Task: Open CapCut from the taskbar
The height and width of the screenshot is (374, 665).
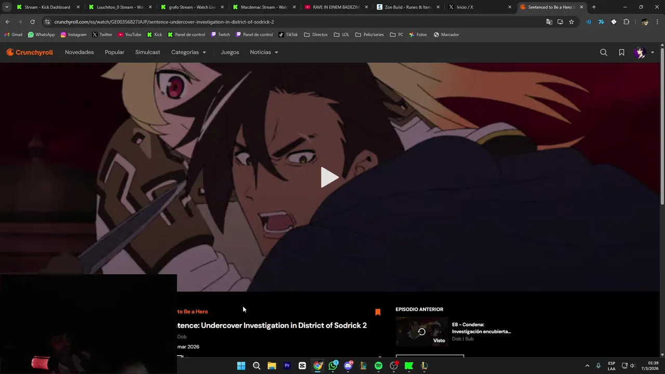Action: (302, 366)
